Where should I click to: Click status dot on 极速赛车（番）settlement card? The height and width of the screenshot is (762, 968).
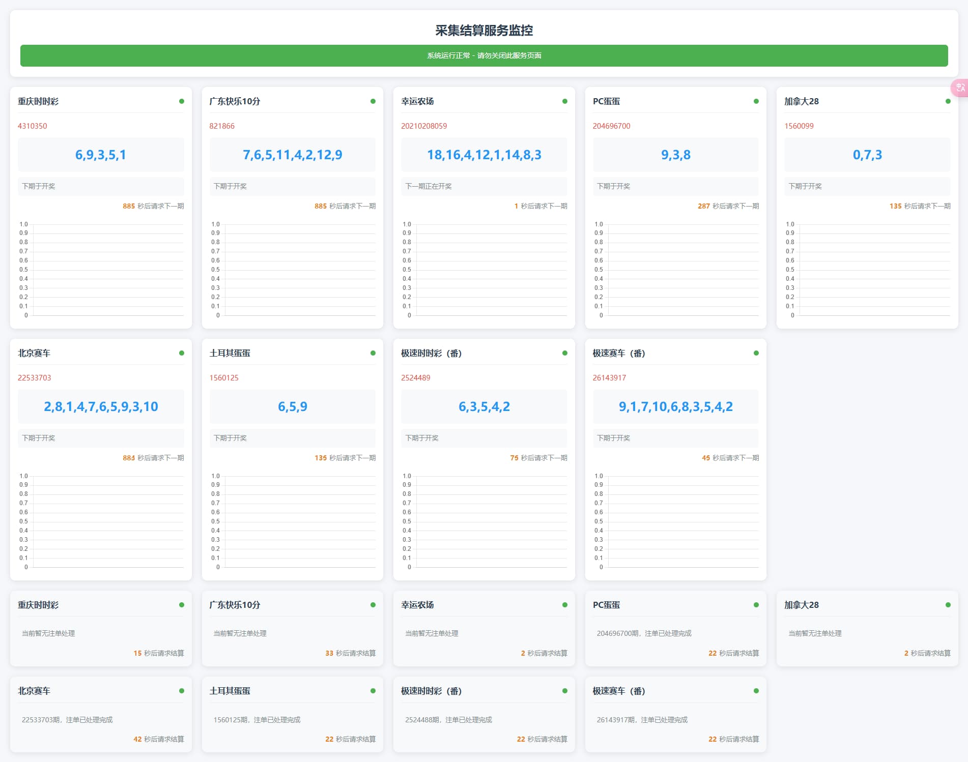pos(756,691)
